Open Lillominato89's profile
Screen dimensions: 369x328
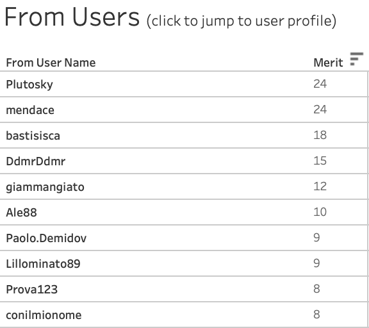43,264
